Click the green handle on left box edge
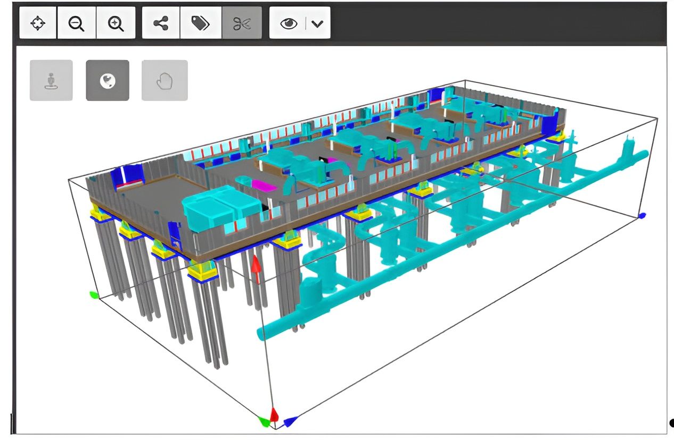The height and width of the screenshot is (440, 674). (x=94, y=295)
